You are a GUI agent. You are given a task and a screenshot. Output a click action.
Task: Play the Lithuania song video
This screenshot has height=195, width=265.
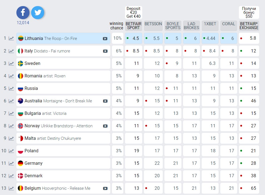105,39
